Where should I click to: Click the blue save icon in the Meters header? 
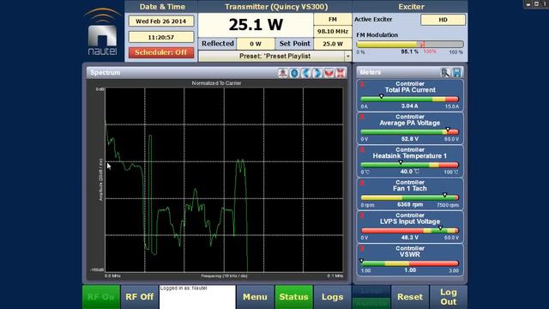click(x=456, y=72)
